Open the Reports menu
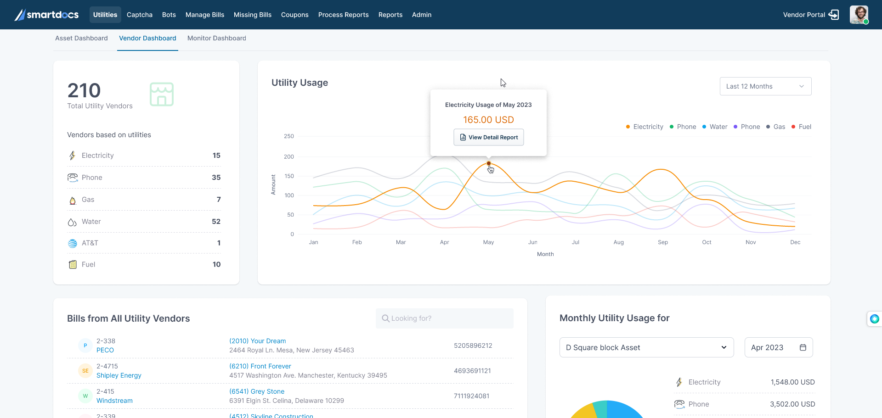Screen dimensions: 882x418 point(390,15)
